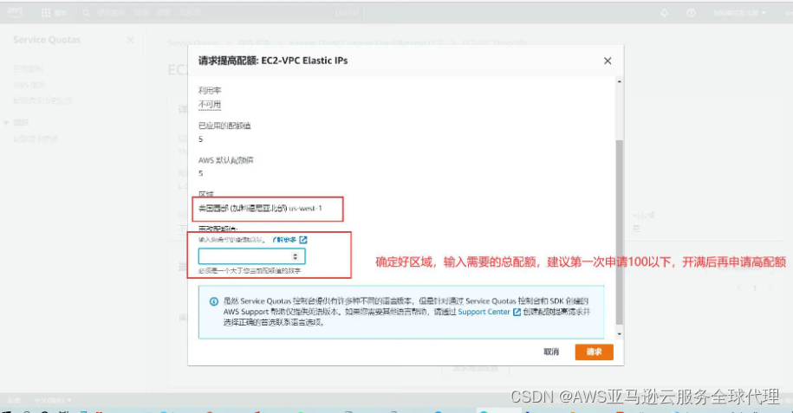The image size is (793, 413).
Task: Click the dialog scrollbar down arrow
Action: 619,334
